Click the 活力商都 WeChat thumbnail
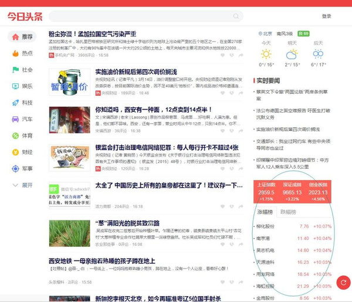The width and height of the screenshot is (352, 302). tap(70, 195)
